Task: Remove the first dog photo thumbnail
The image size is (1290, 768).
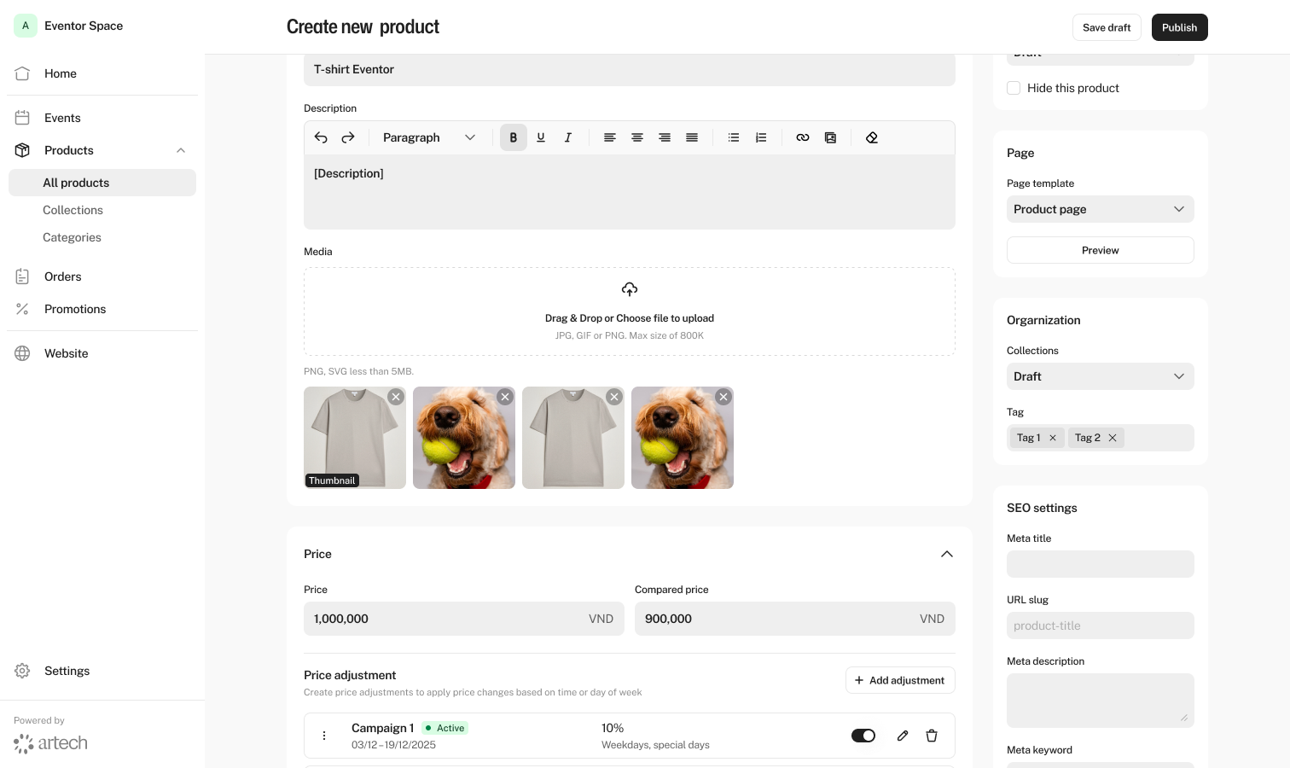Action: [505, 397]
